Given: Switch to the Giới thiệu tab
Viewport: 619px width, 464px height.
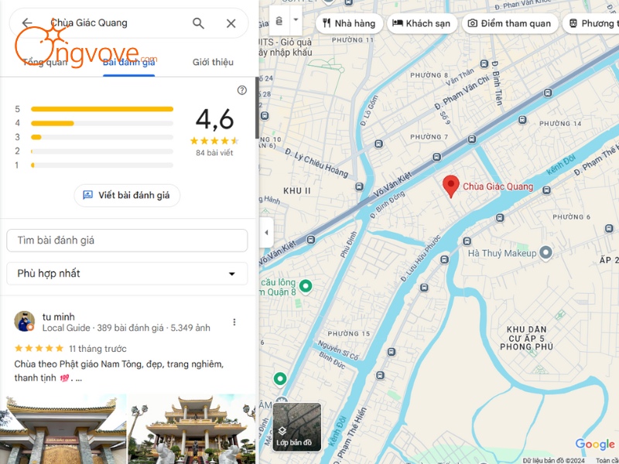Looking at the screenshot, I should pos(213,63).
